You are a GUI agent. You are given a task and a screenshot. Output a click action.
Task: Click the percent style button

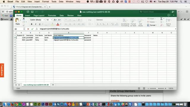coord(103,24)
